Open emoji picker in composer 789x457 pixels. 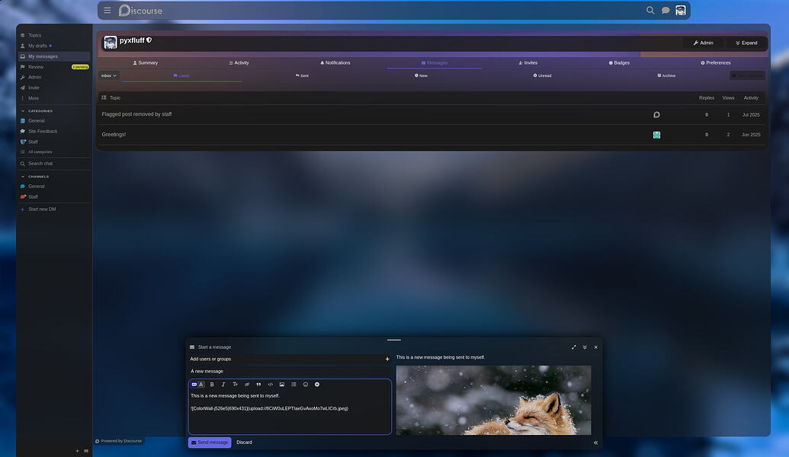pos(306,385)
